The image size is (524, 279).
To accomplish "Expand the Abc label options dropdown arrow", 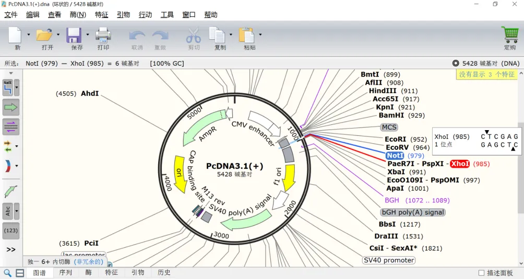I will coord(17,211).
